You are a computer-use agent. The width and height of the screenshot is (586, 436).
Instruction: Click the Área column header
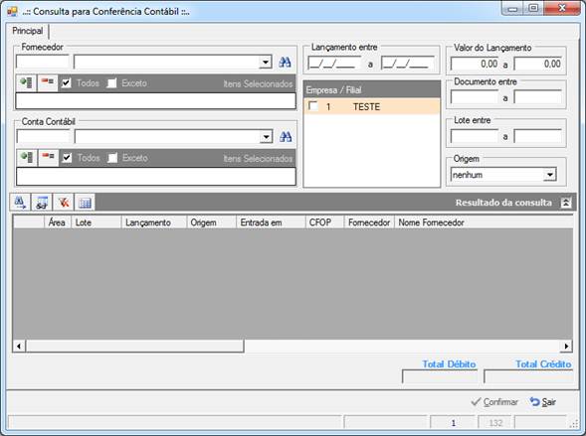[57, 222]
